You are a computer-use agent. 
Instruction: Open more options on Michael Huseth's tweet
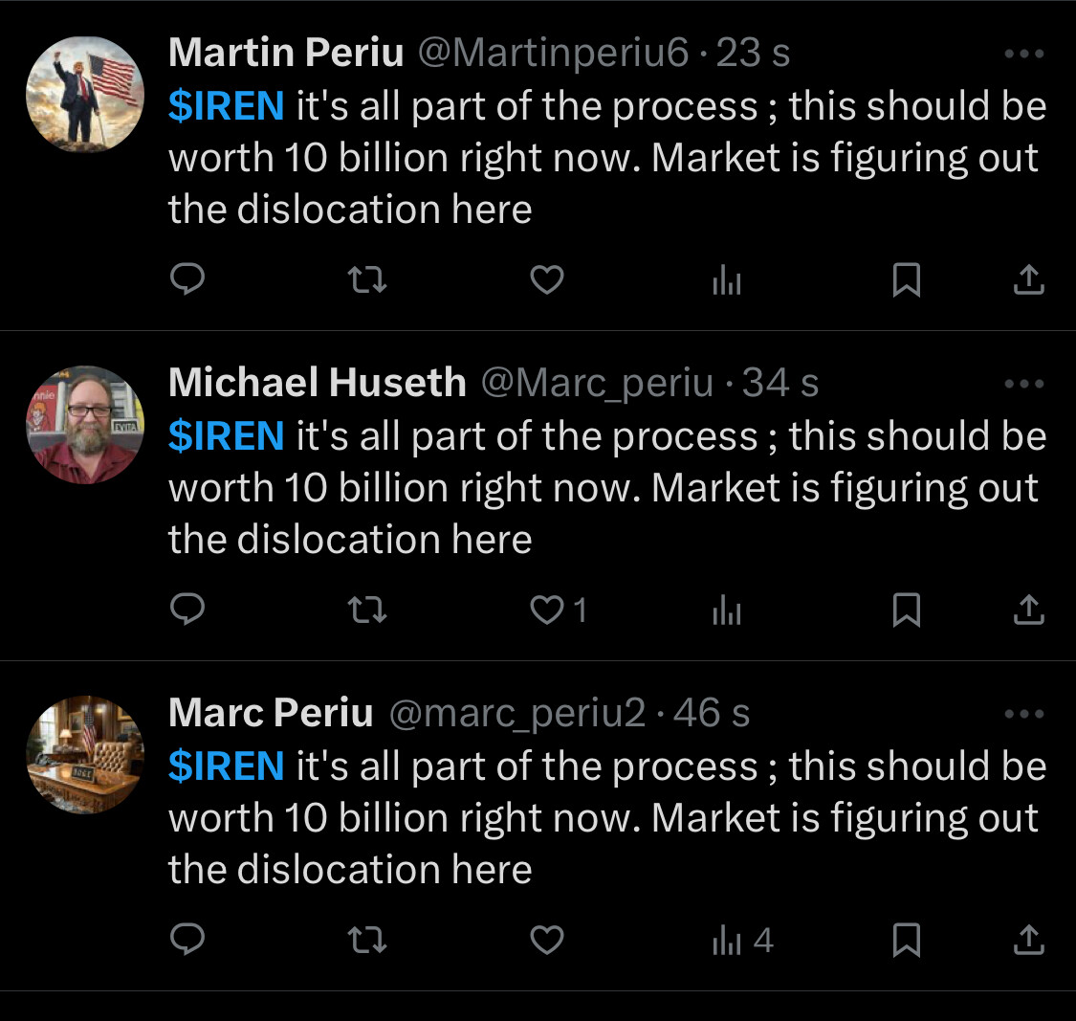click(1024, 384)
